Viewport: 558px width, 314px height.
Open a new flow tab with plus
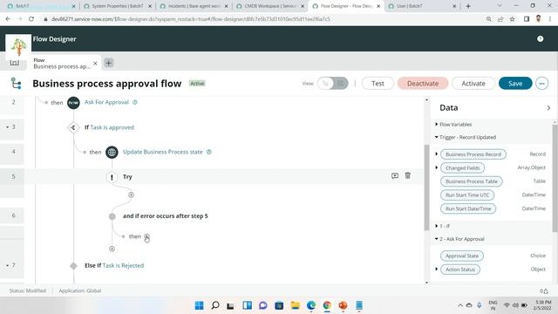tap(108, 63)
